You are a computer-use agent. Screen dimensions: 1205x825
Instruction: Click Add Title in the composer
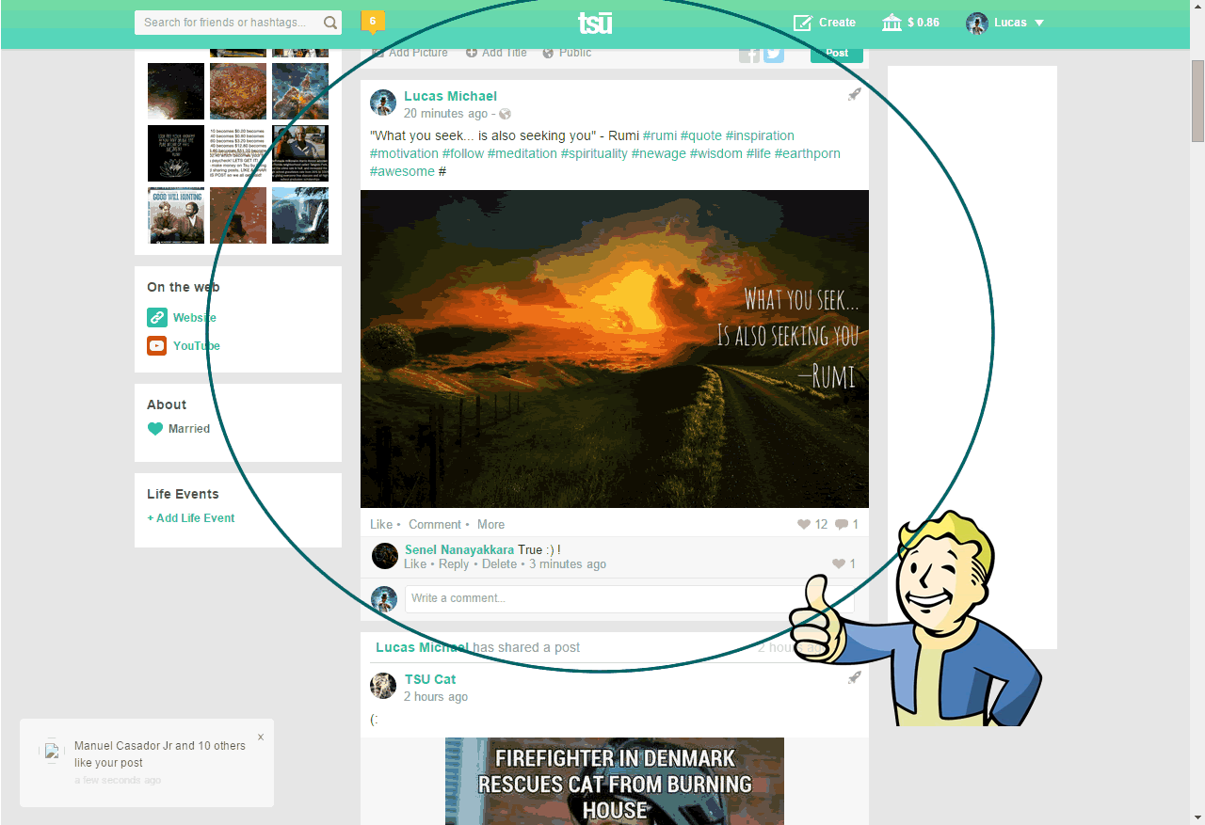(x=496, y=53)
